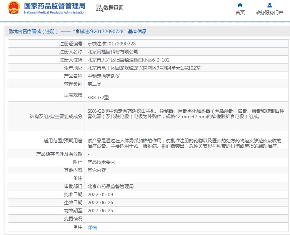Image resolution: width=290 pixels, height=235 pixels.
Task: Select structure description starting SBX-G2型中频定向药透仪由主机
Action: pyautogui.click(x=186, y=113)
